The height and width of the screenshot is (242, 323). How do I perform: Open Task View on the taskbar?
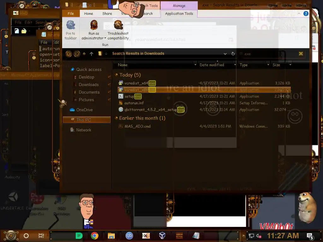tap(41, 236)
